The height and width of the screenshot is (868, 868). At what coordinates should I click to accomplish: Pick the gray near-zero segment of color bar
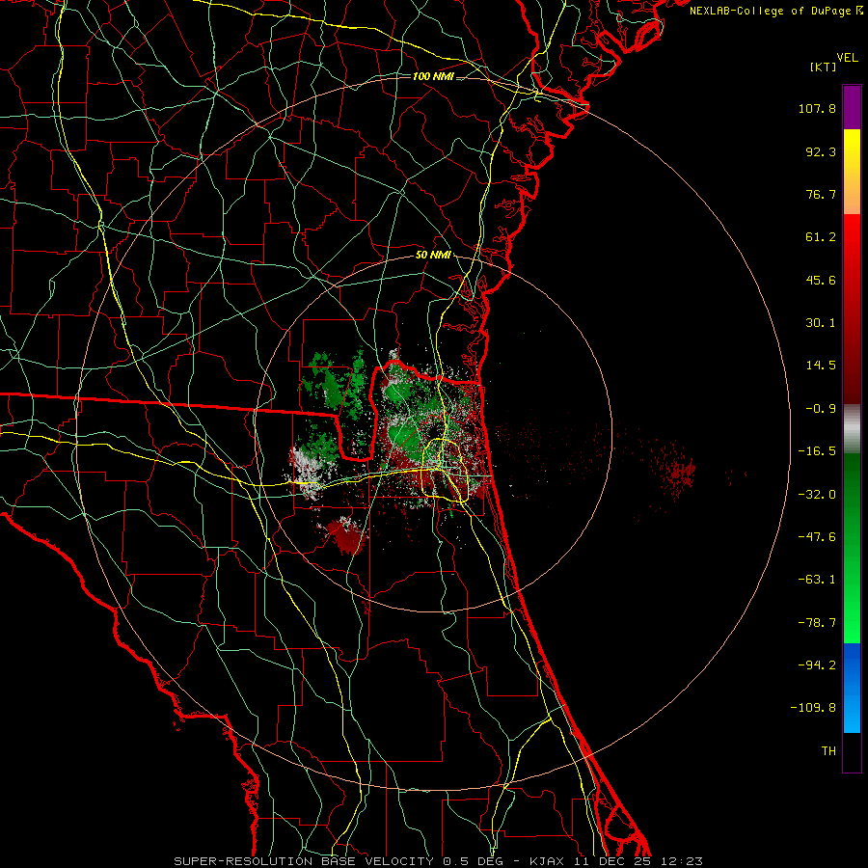tap(852, 428)
